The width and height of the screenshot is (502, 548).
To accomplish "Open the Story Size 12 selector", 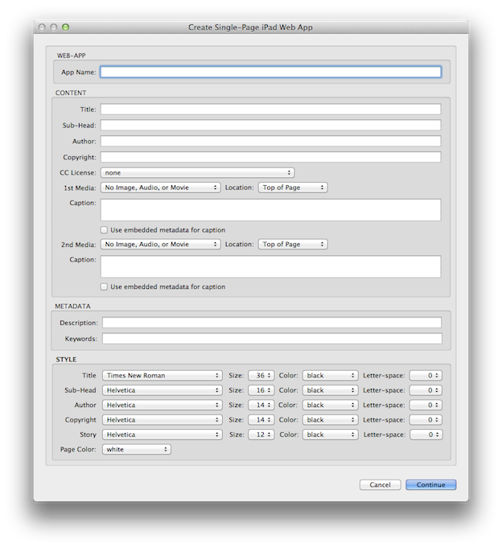I will tap(261, 435).
